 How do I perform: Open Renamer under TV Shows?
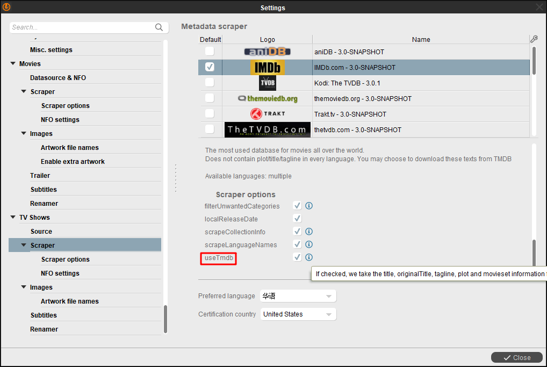tap(44, 329)
